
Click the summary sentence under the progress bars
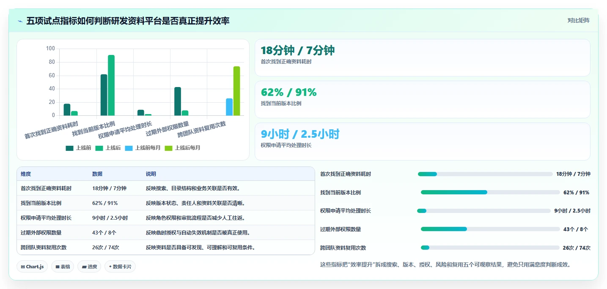(446, 265)
